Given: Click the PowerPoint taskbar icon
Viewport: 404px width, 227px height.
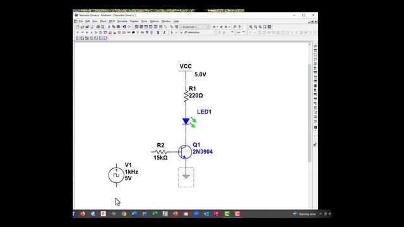Looking at the screenshot, I should (175, 214).
